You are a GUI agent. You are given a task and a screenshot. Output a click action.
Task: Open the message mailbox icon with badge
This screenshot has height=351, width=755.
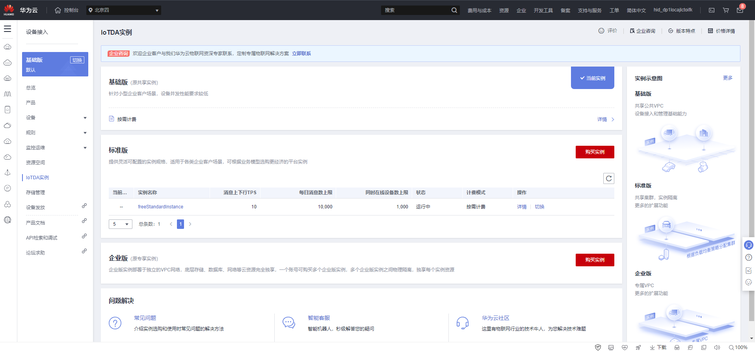coord(740,10)
